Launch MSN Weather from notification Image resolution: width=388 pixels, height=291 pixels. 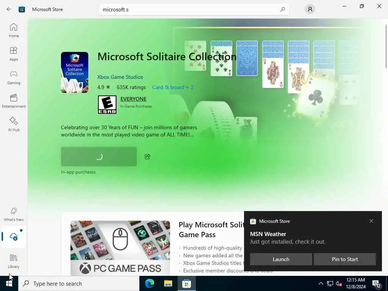coord(281,259)
